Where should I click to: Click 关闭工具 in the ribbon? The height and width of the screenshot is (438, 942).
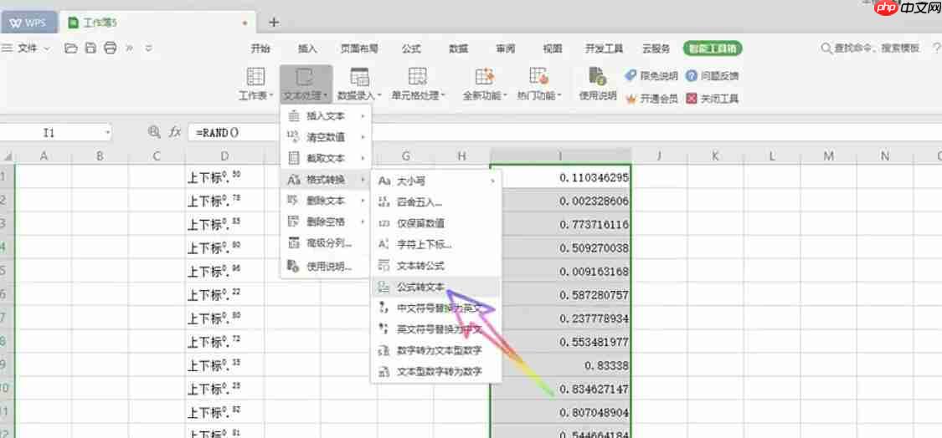[x=712, y=99]
